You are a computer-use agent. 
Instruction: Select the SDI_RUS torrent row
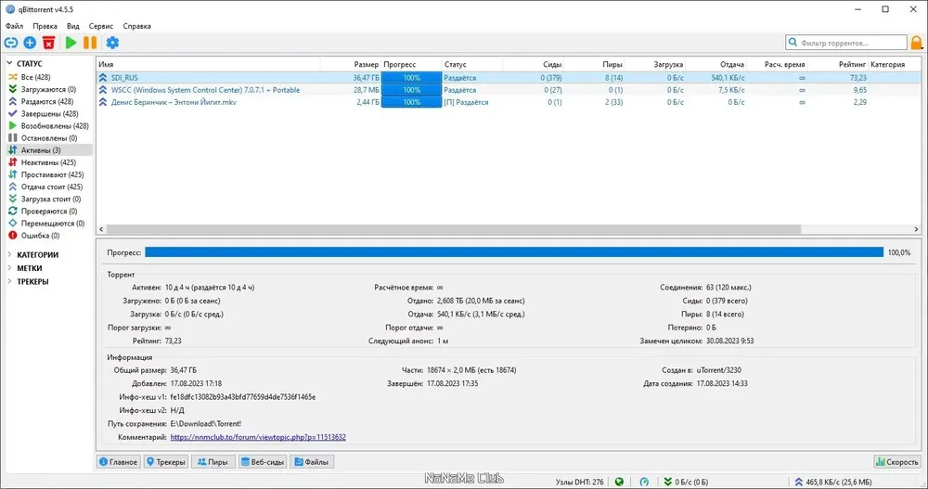tap(509, 78)
